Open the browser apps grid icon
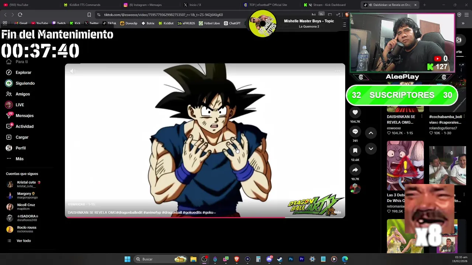Screen dimensions: 472x265 tap(5, 23)
